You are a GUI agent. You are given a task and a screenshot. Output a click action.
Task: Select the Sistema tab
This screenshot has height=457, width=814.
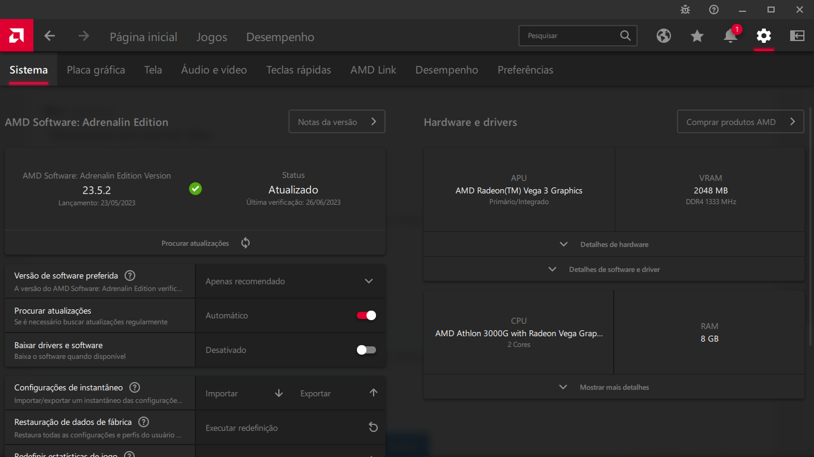[29, 70]
